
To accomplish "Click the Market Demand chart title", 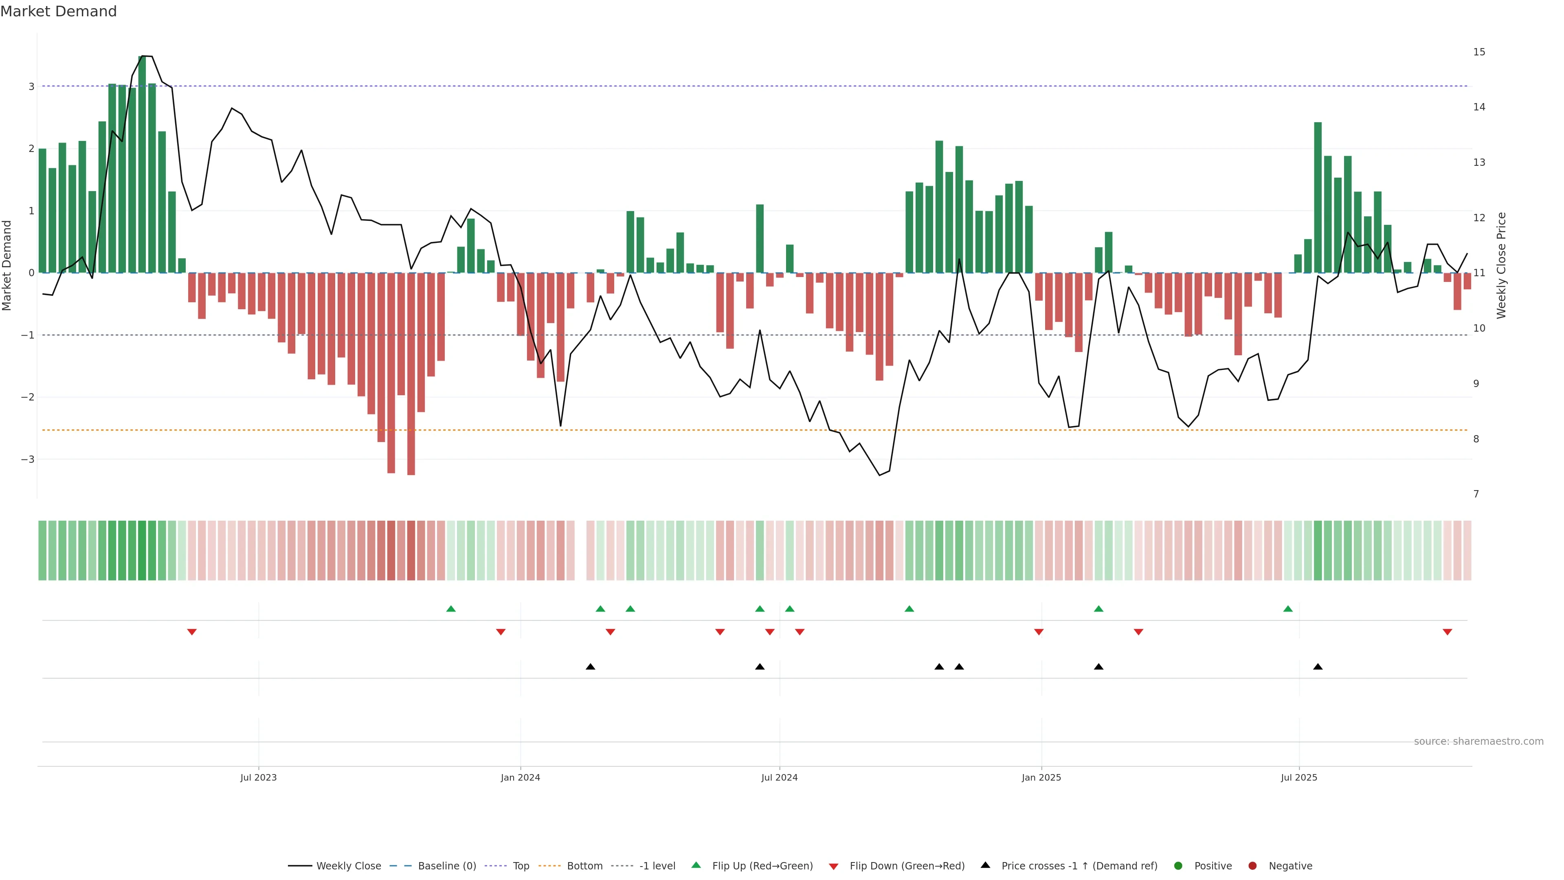I will tap(58, 11).
